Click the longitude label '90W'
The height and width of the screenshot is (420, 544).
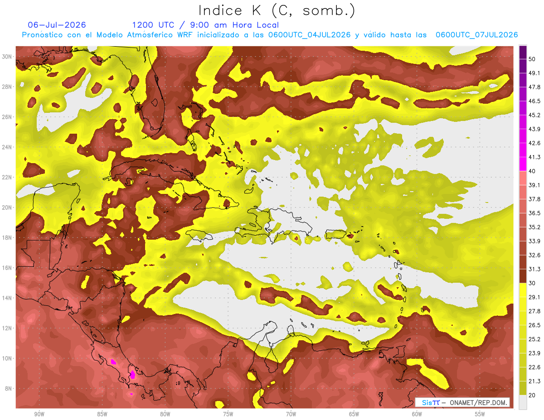tap(39, 414)
